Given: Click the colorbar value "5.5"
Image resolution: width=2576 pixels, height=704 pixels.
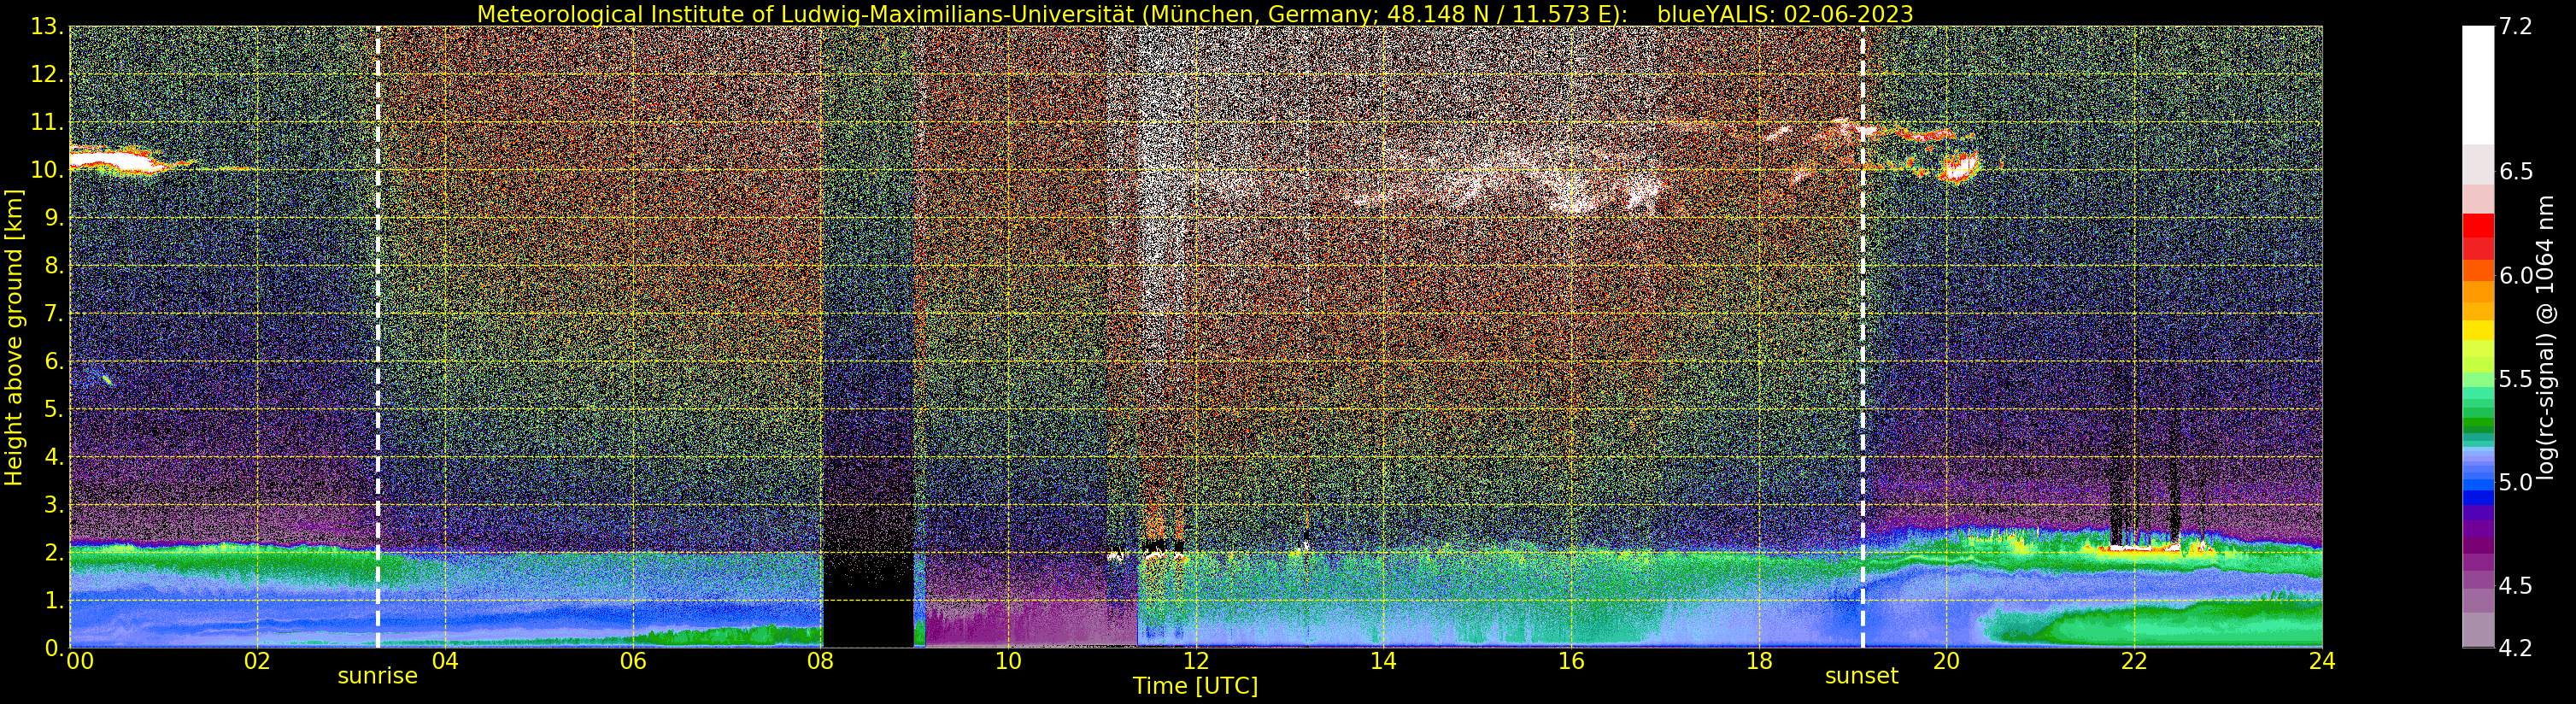Looking at the screenshot, I should 2515,379.
